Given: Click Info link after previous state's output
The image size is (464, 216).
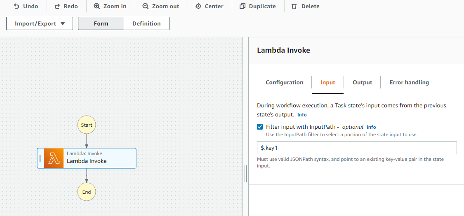Looking at the screenshot, I should pos(302,114).
